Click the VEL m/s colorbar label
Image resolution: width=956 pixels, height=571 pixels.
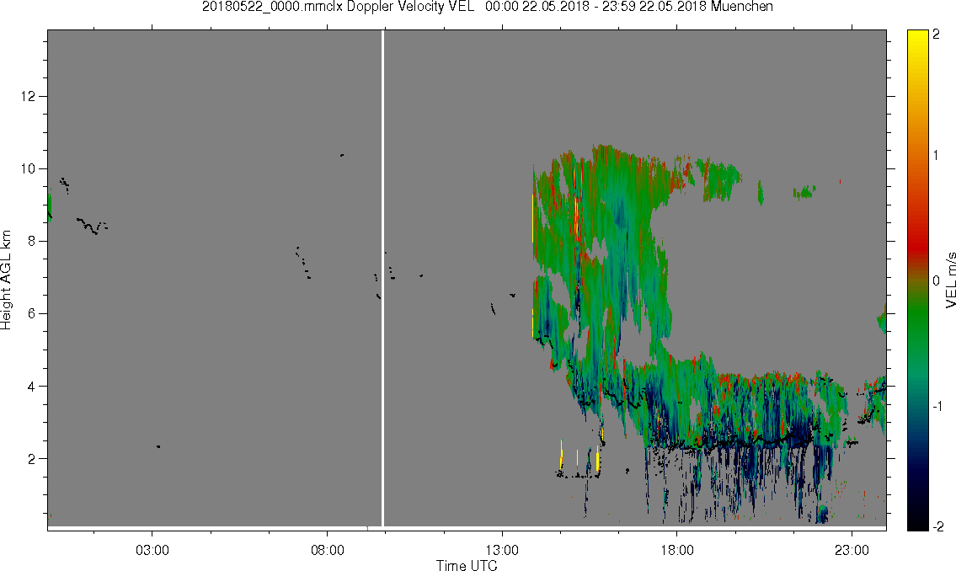(950, 280)
